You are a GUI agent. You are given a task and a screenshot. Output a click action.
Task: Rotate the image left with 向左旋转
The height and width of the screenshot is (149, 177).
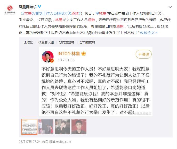coord(67,42)
